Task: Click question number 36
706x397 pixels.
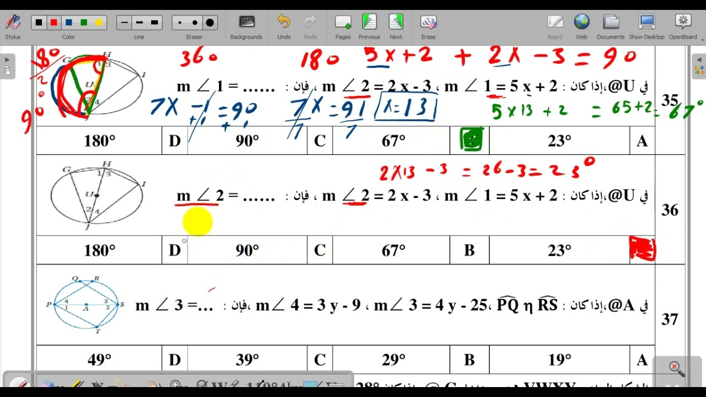Action: 670,210
